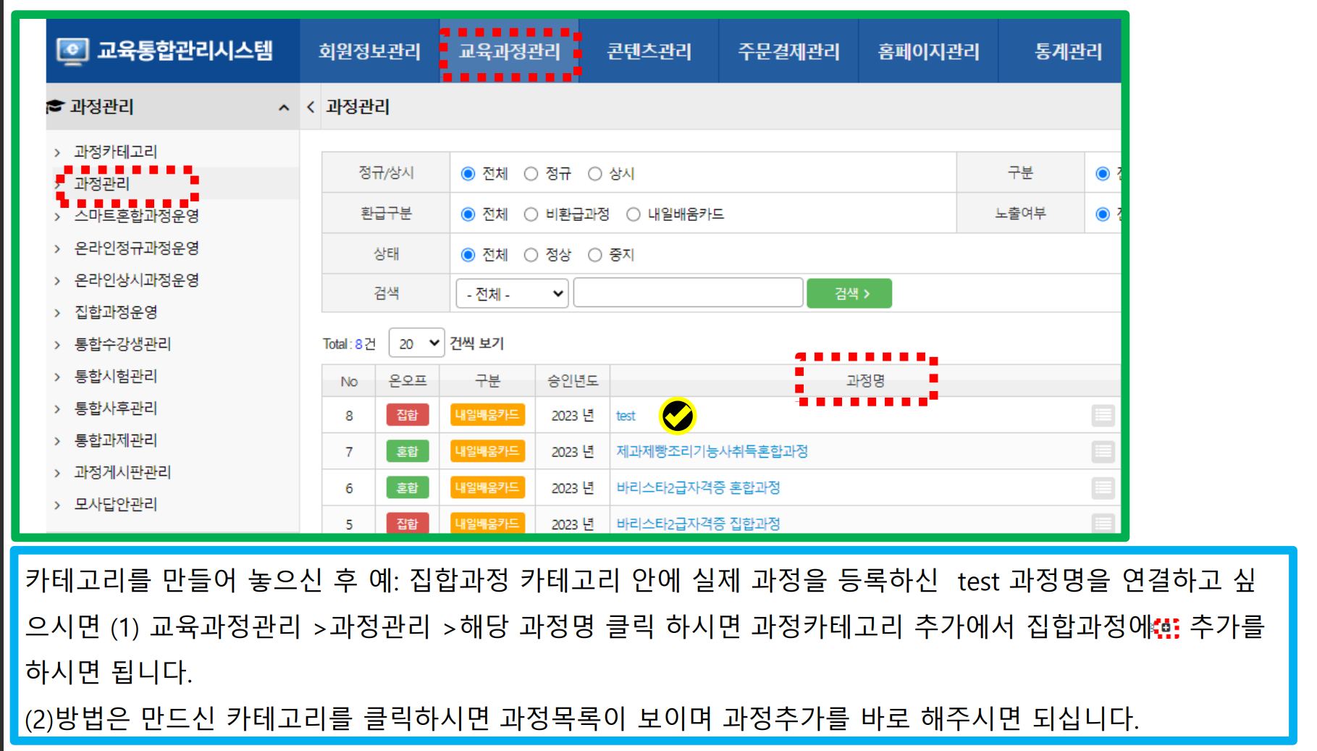Click the green 혼합 badge in row 7
This screenshot has width=1317, height=751.
pyautogui.click(x=407, y=451)
